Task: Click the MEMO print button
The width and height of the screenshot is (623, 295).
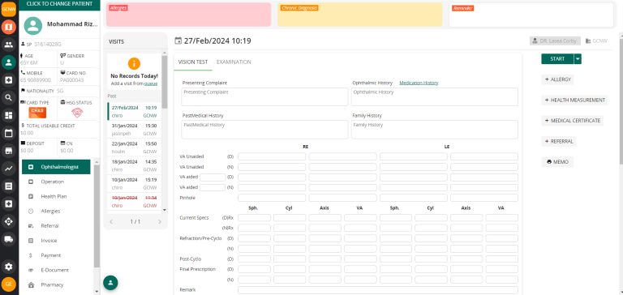Action: click(x=557, y=161)
